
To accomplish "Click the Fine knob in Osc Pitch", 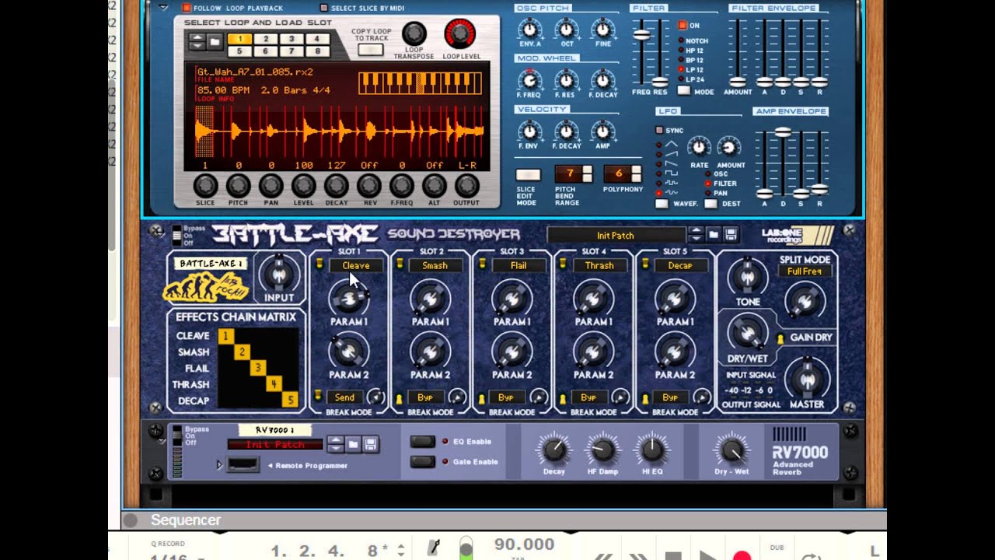I will (x=603, y=30).
